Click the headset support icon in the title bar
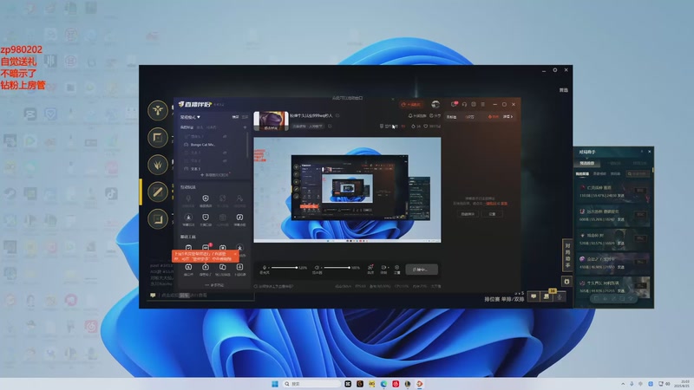 (464, 104)
